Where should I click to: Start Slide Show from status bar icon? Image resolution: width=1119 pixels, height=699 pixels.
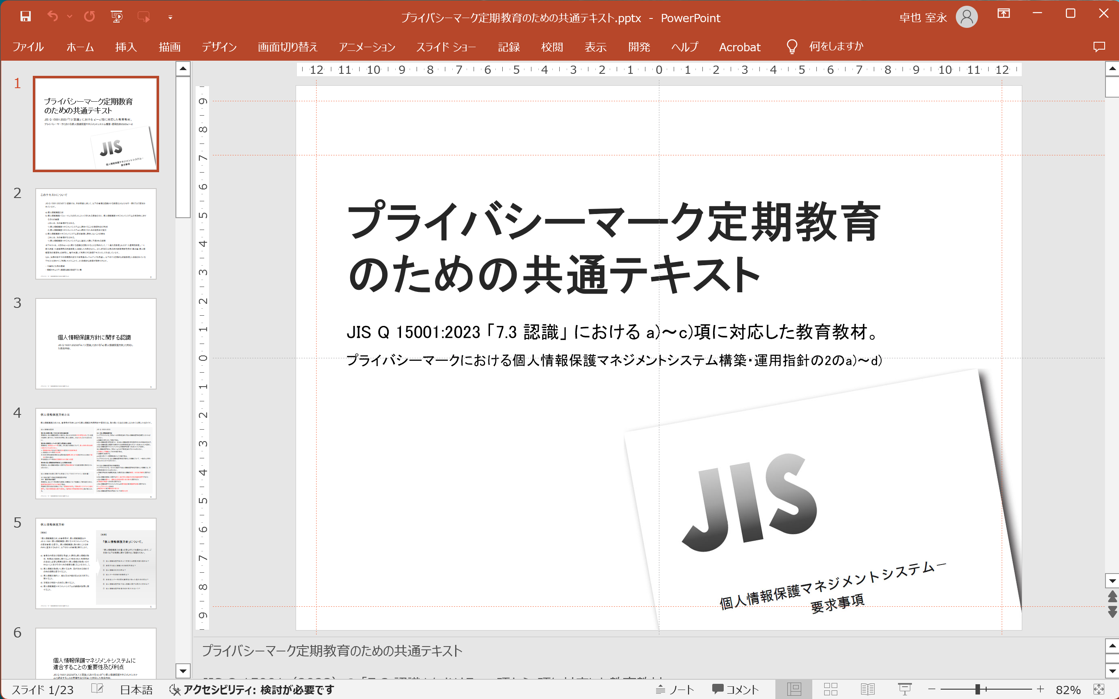pos(905,689)
